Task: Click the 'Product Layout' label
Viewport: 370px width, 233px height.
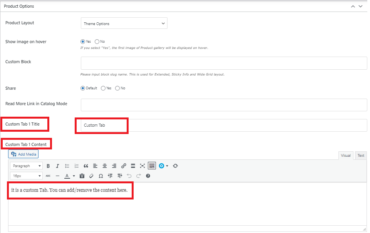Action: tap(20, 23)
